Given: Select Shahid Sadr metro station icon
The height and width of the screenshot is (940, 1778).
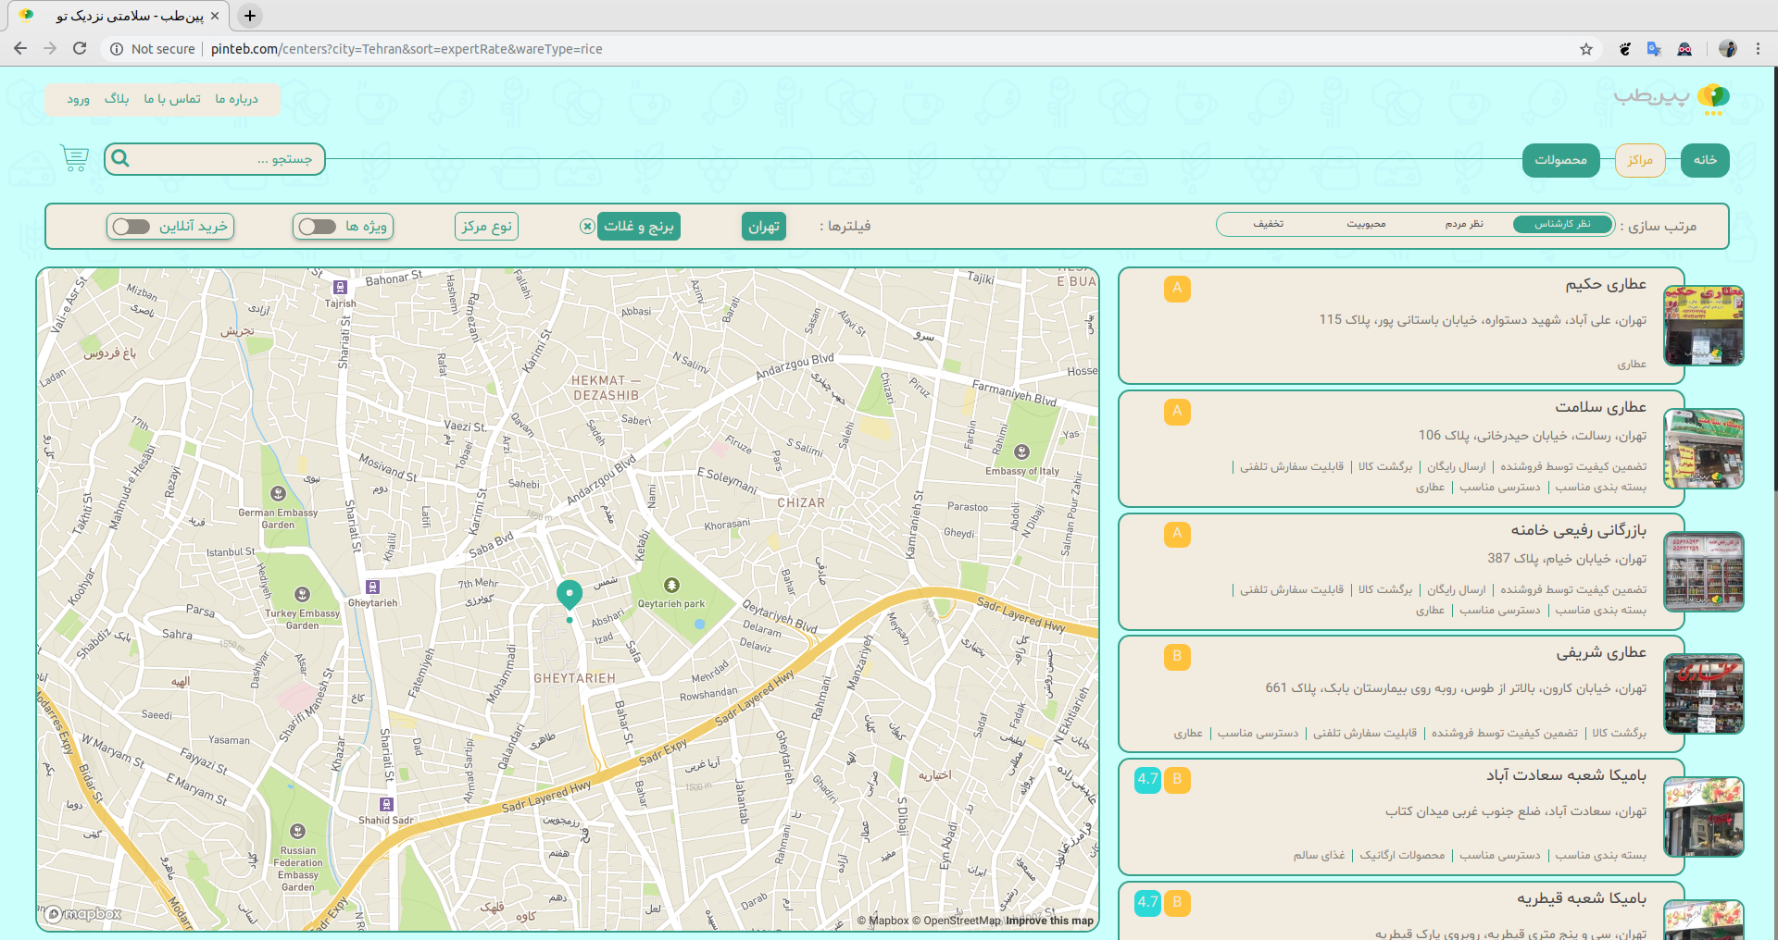Looking at the screenshot, I should (386, 804).
